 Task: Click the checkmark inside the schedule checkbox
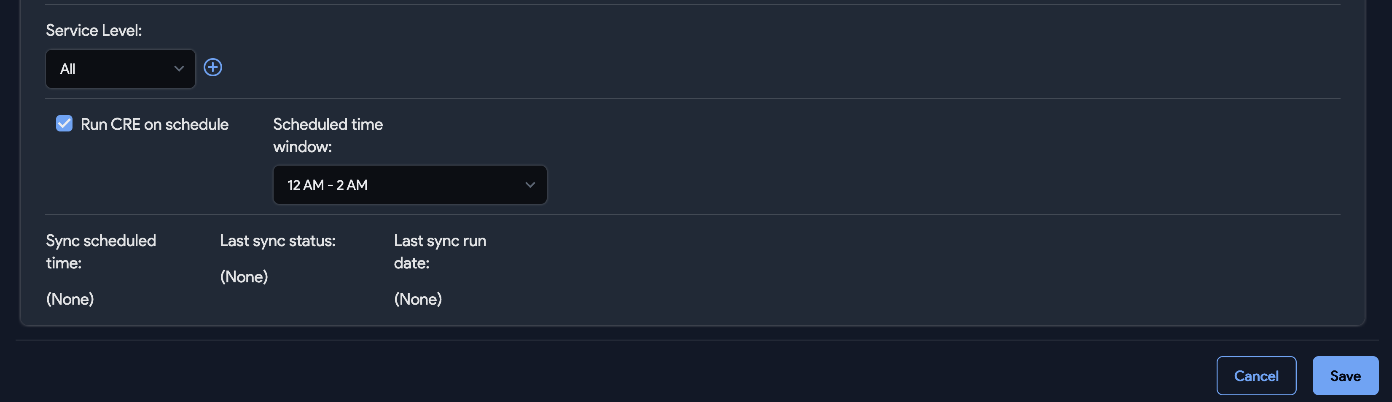[64, 124]
